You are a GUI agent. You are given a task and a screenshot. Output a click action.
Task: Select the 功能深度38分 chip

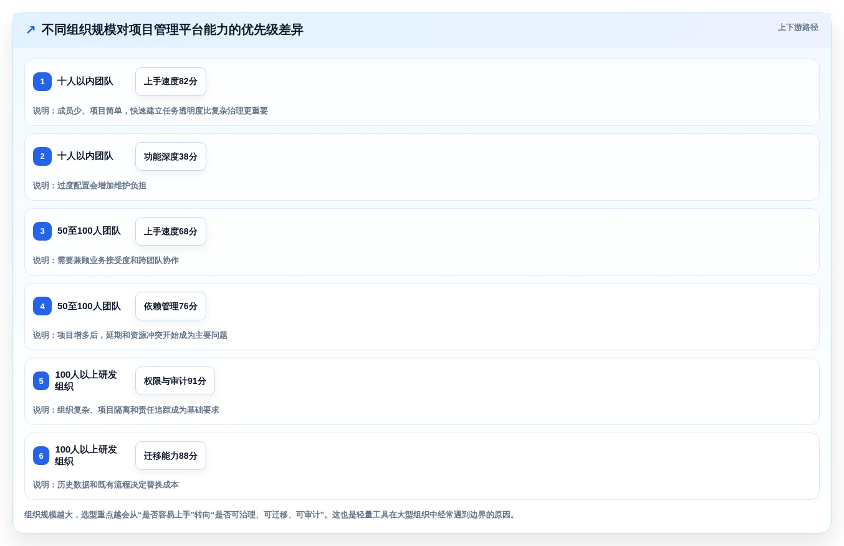171,156
